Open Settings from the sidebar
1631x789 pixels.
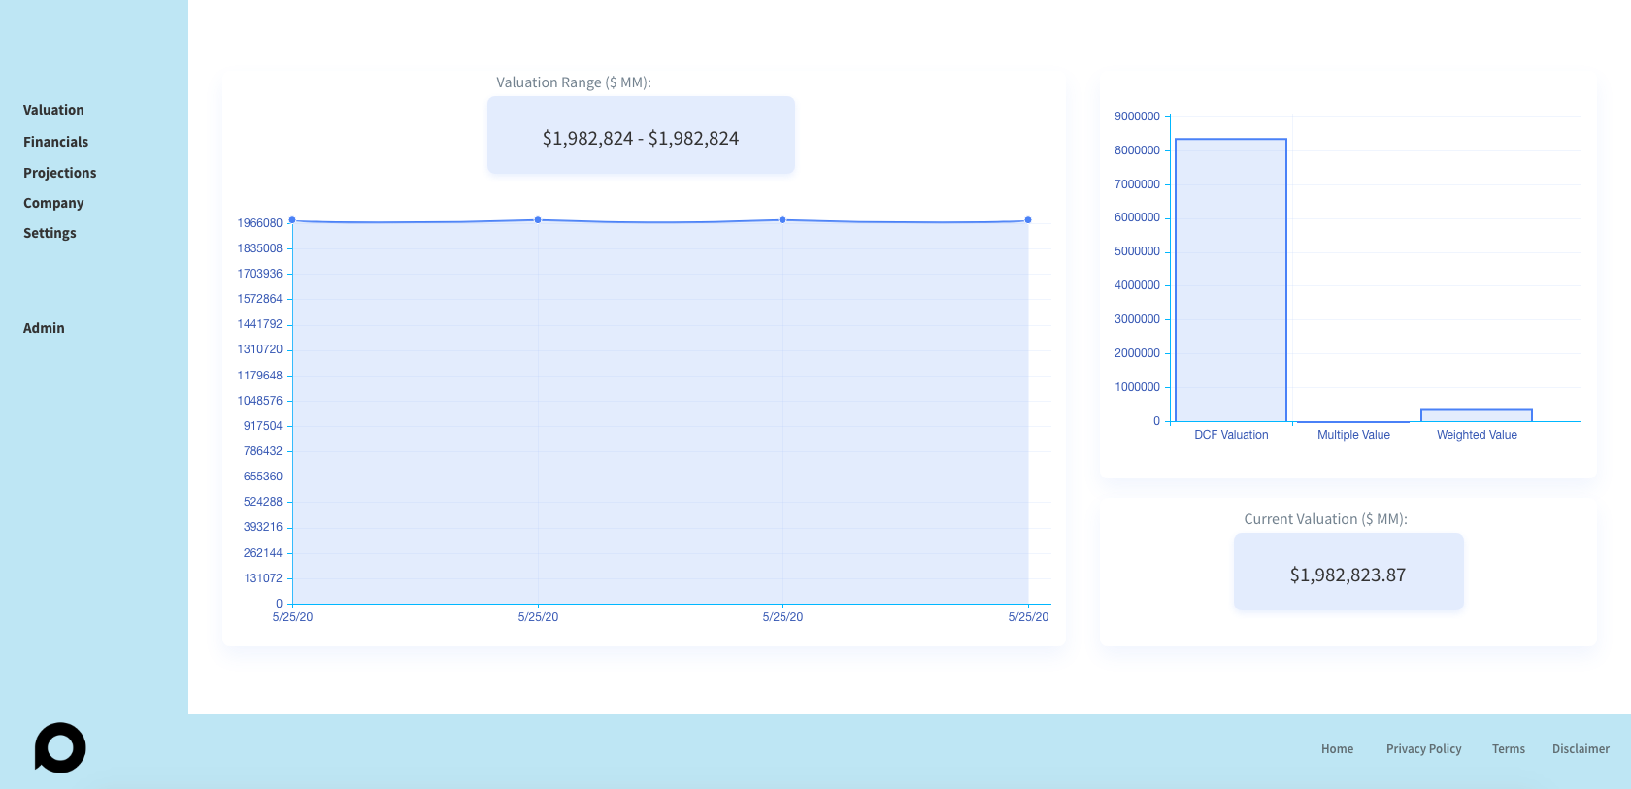[x=50, y=233]
